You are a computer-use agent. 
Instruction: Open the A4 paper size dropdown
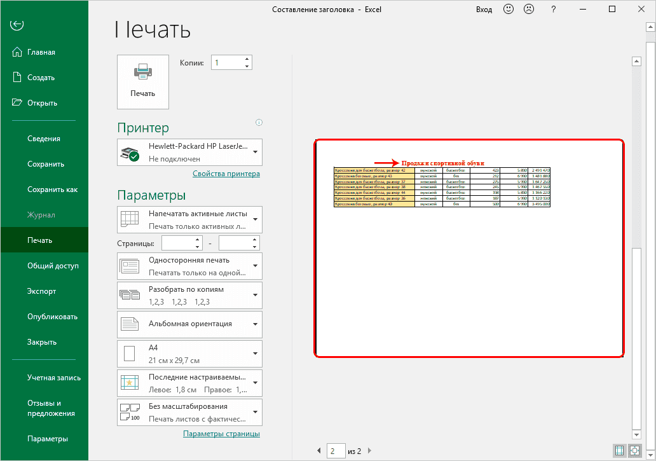tap(189, 353)
